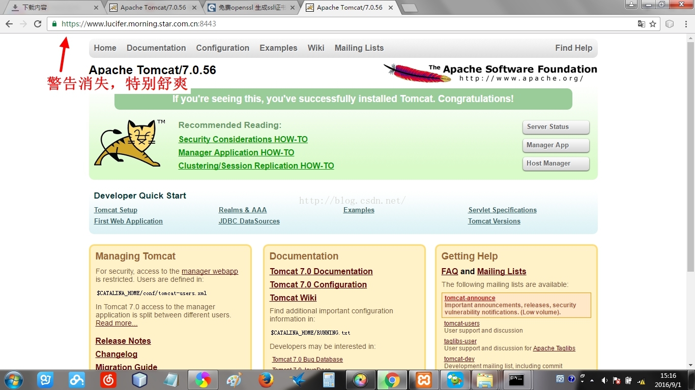Click the browser forward arrow

23,24
